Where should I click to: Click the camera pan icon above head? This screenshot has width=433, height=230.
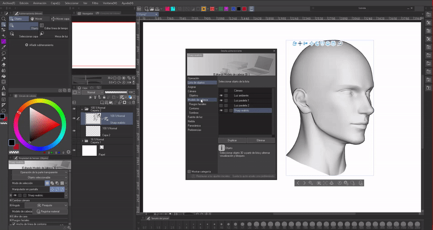(300, 43)
